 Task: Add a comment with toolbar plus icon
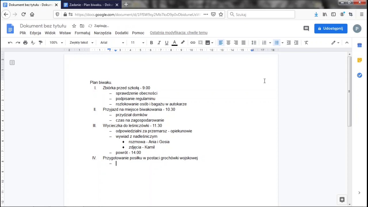point(200,43)
